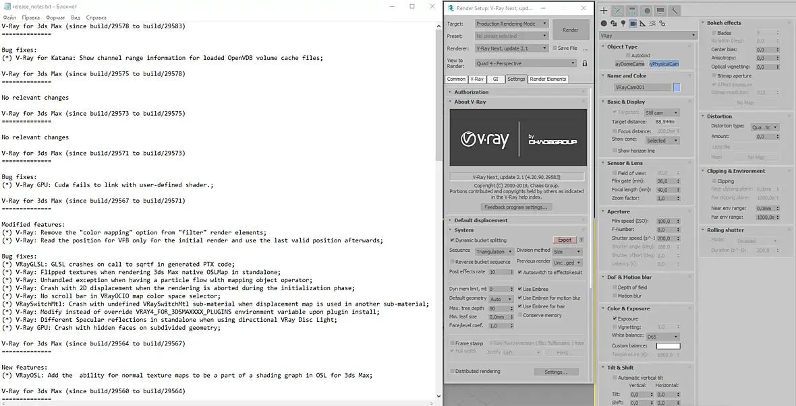Click the VRayCam001 name field
The image size is (796, 406).
click(642, 87)
